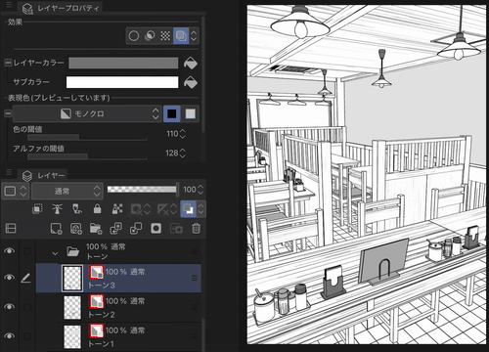The width and height of the screenshot is (489, 352).
Task: Open the 通常 blending mode dropdown
Action: tap(67, 191)
